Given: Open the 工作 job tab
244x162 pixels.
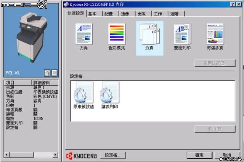Looking at the screenshot, I should tap(160, 14).
